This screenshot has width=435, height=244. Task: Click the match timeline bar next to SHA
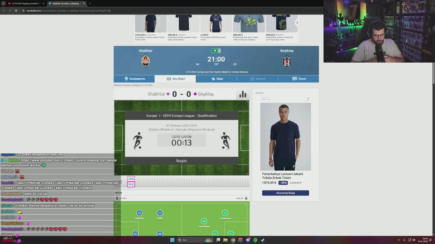(x=192, y=182)
